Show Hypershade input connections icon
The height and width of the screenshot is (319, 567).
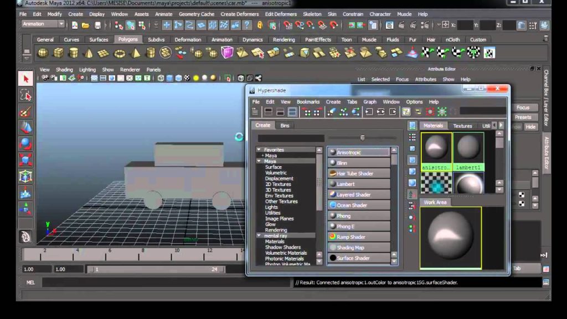click(368, 112)
